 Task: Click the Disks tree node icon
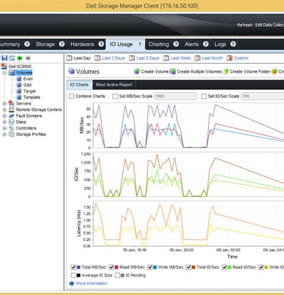coord(11,122)
